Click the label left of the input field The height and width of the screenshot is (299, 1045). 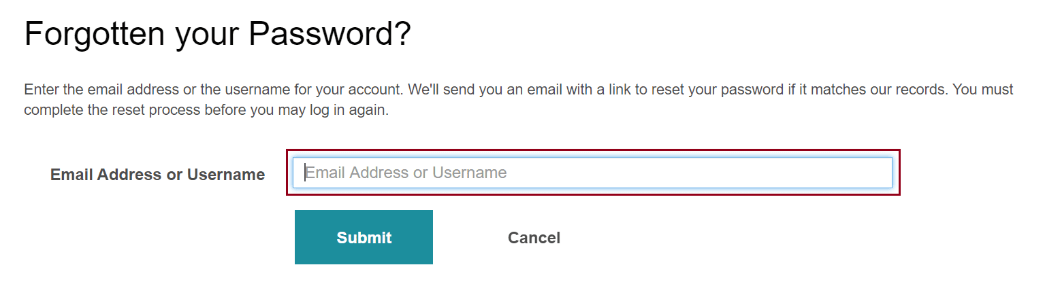coord(157,175)
